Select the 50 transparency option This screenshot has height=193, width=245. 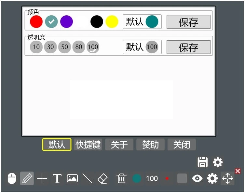64,47
